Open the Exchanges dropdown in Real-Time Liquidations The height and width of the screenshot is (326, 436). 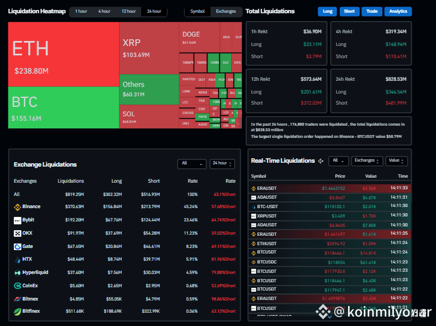(367, 161)
